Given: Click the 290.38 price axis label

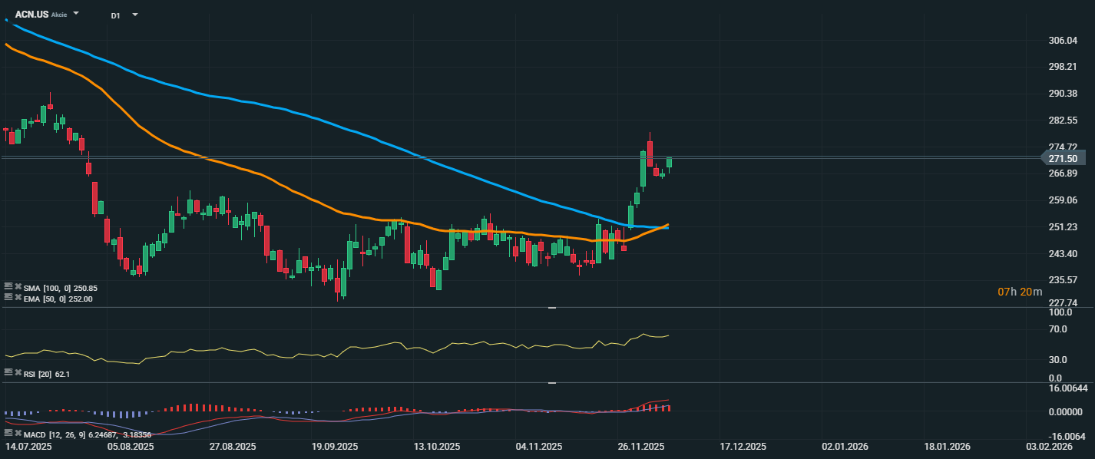Looking at the screenshot, I should [x=1063, y=94].
